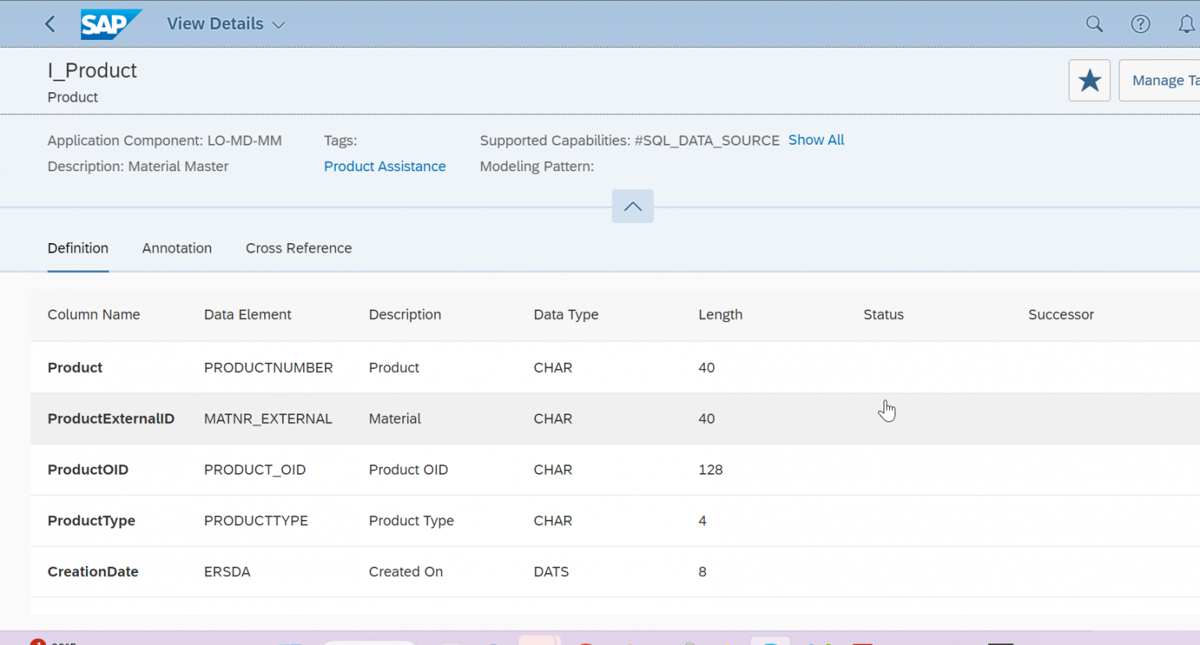Screen dimensions: 1200x645
Task: Open notifications with the bell icon
Action: click(x=1187, y=23)
